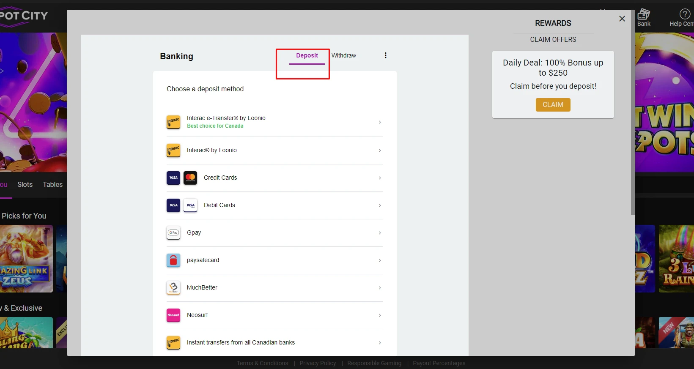The height and width of the screenshot is (369, 694).
Task: Close the banking dialog with the X
Action: pos(622,19)
